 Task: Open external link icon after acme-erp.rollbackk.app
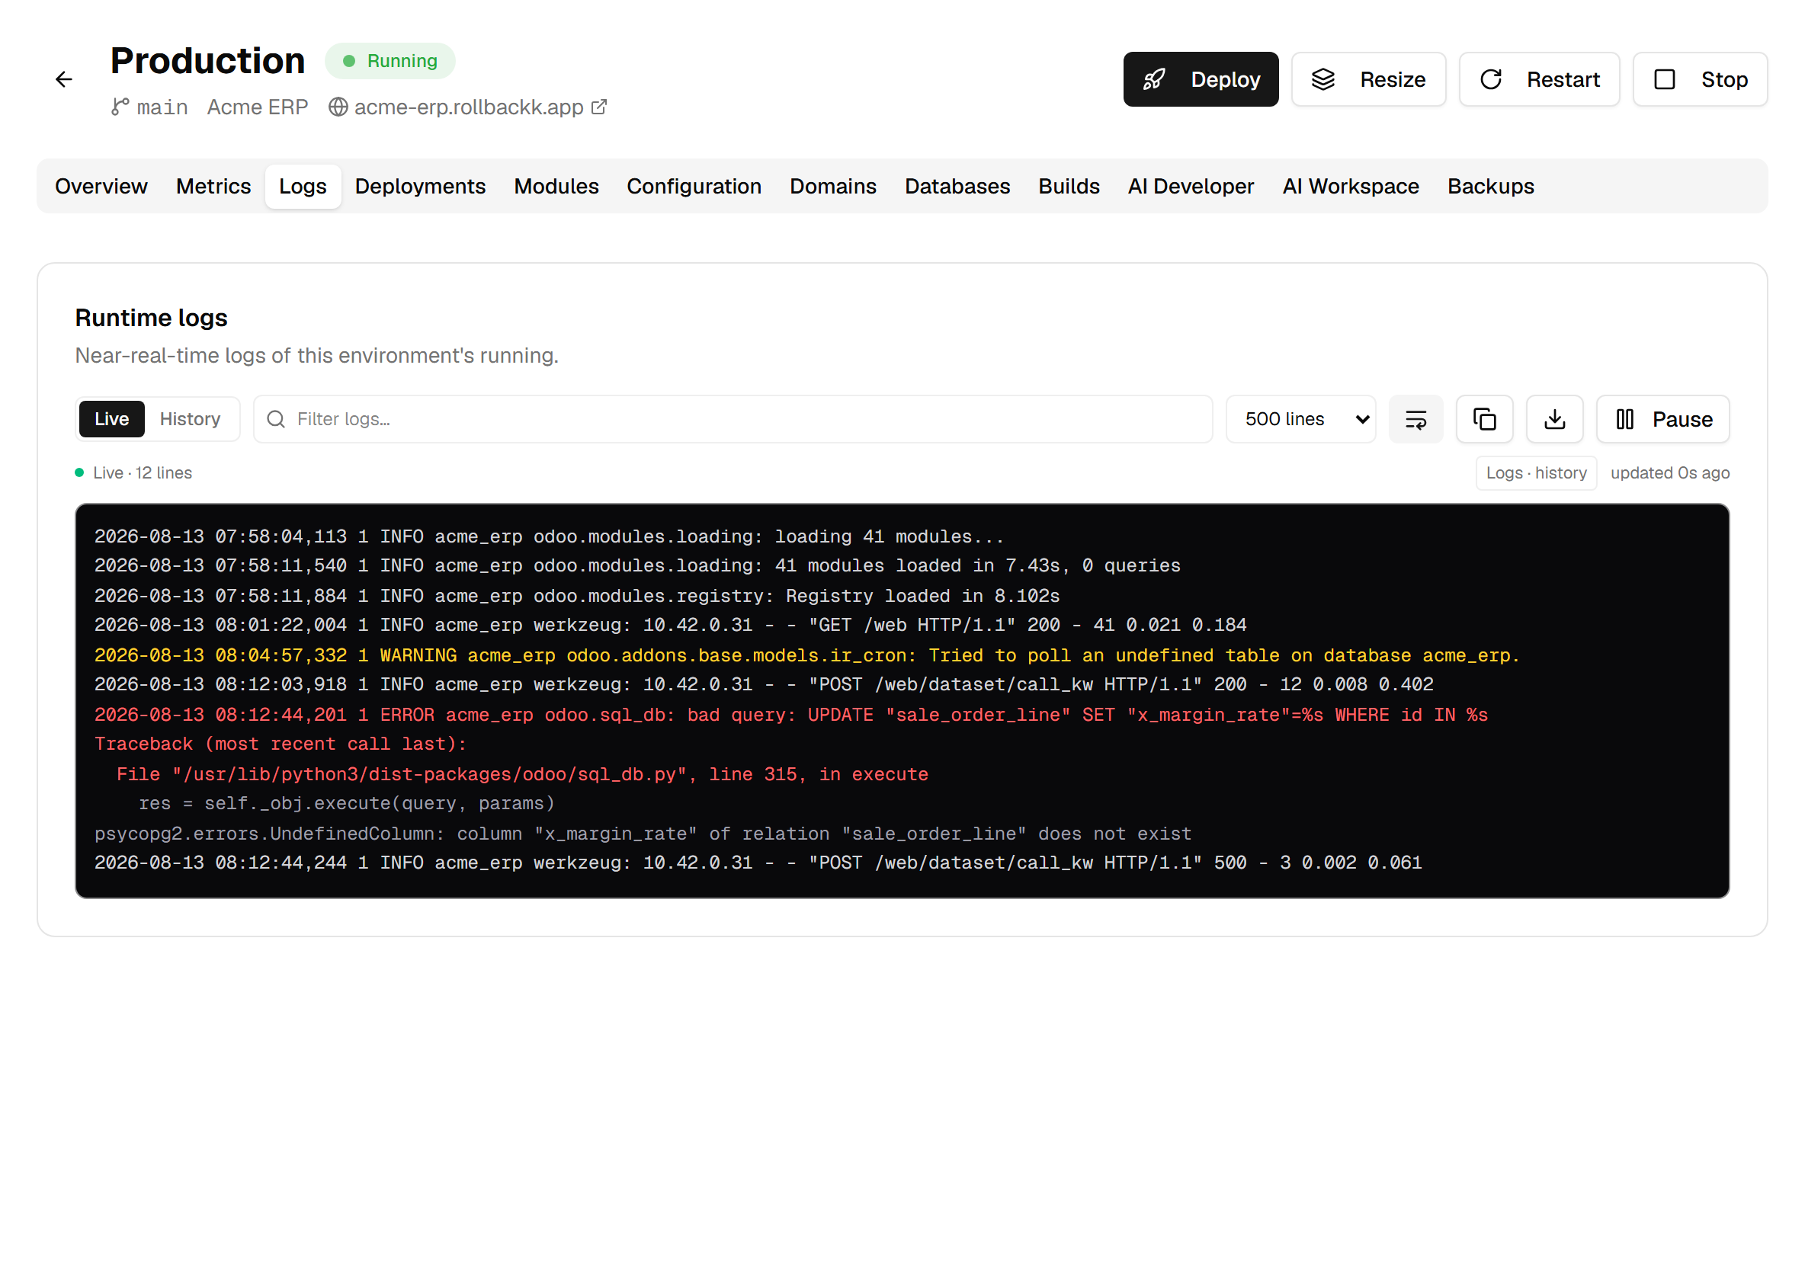(599, 107)
